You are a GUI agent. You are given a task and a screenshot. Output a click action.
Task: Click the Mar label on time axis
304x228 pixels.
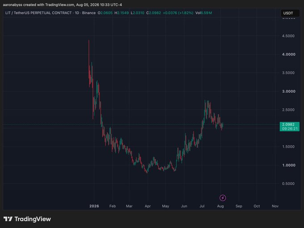coord(129,206)
